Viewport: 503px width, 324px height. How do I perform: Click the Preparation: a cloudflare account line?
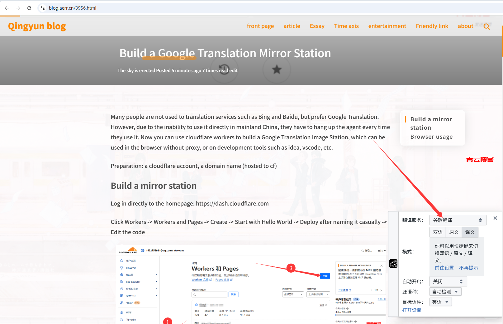pyautogui.click(x=194, y=166)
